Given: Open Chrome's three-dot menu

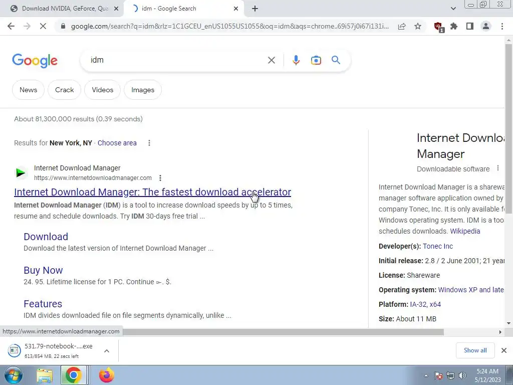Looking at the screenshot, I should (x=502, y=26).
